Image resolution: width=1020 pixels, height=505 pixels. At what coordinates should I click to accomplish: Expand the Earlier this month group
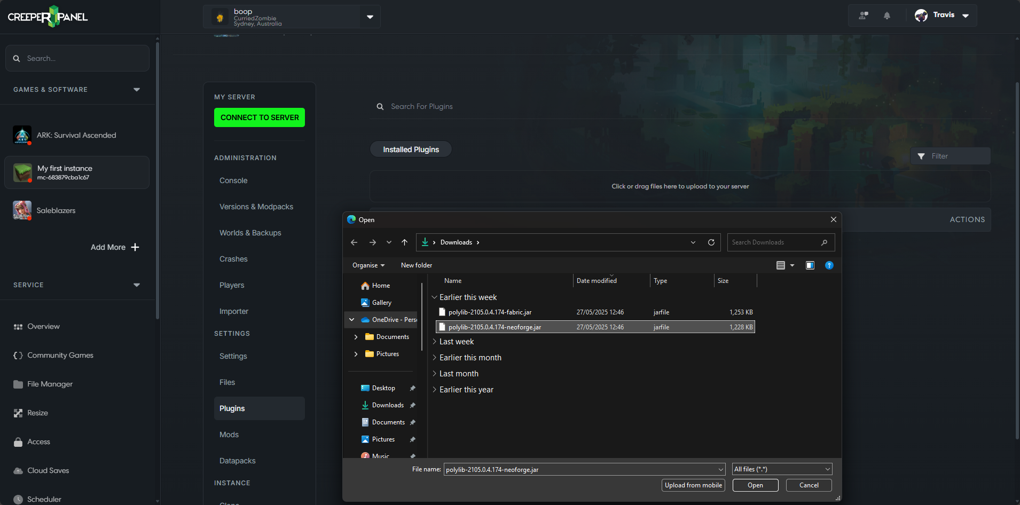(x=434, y=358)
